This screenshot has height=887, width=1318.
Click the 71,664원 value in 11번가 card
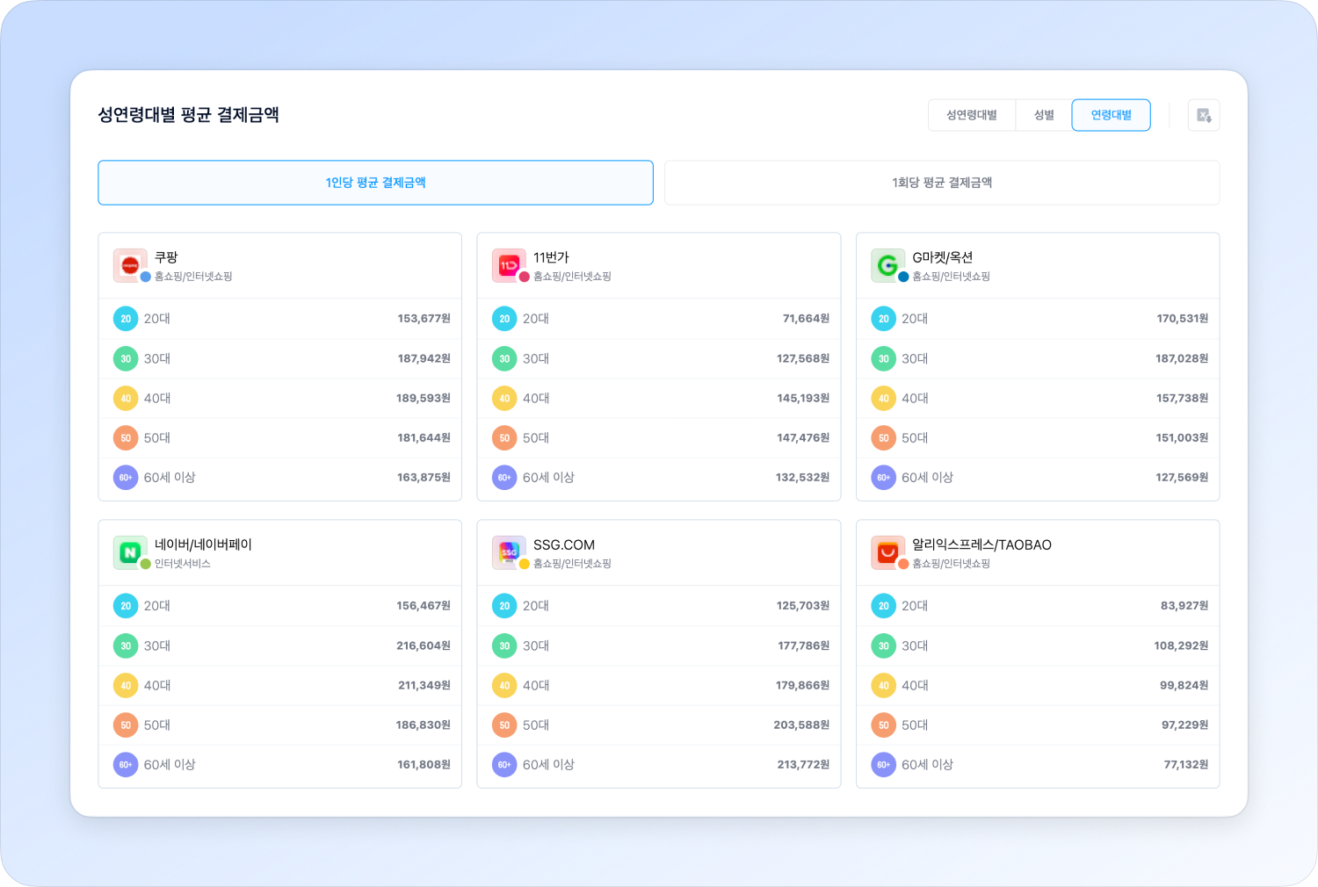coord(806,319)
